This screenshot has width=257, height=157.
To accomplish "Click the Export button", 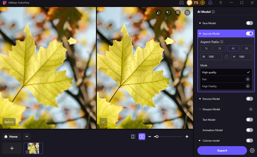I will 222,150.
